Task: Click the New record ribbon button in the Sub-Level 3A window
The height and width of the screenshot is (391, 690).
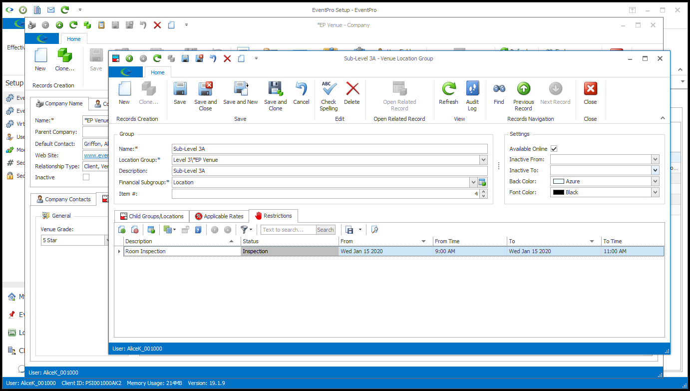Action: point(124,93)
